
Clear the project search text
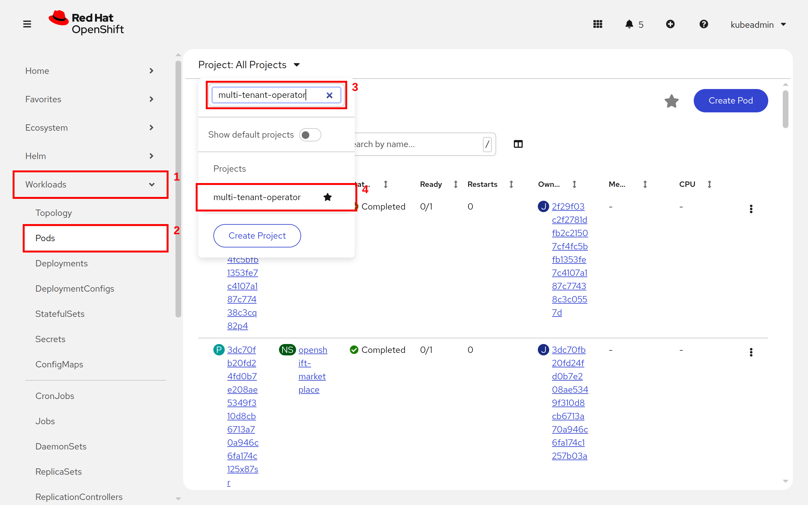(x=329, y=95)
